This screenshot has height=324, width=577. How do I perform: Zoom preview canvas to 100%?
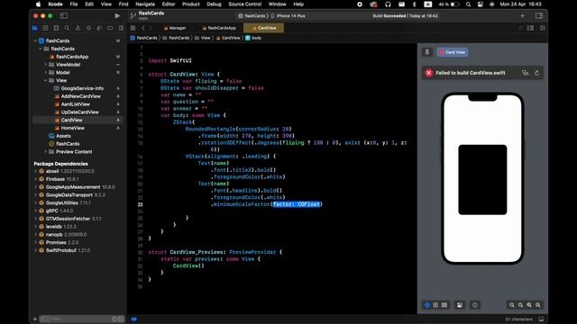point(521,305)
